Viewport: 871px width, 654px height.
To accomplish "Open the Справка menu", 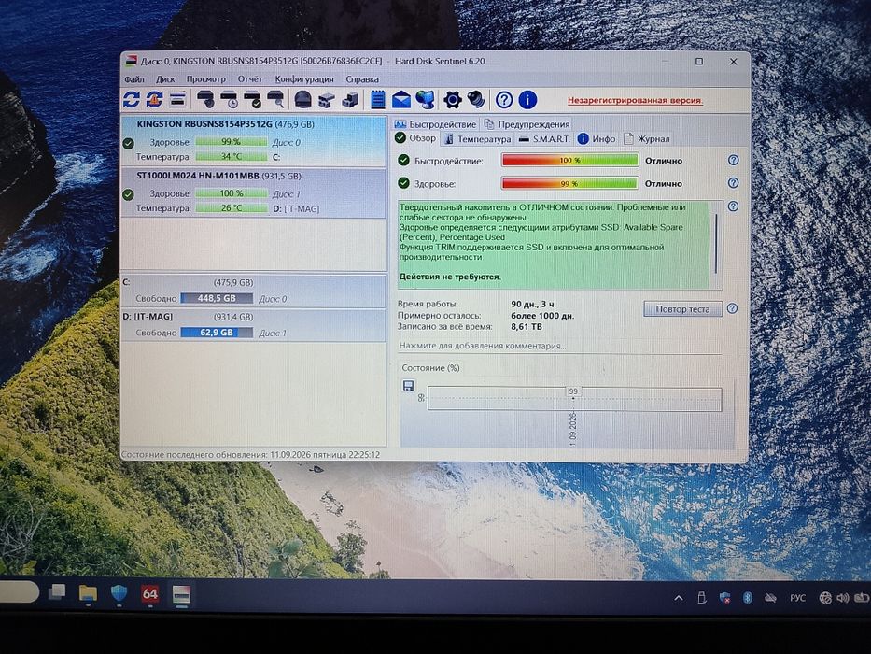I will click(362, 79).
